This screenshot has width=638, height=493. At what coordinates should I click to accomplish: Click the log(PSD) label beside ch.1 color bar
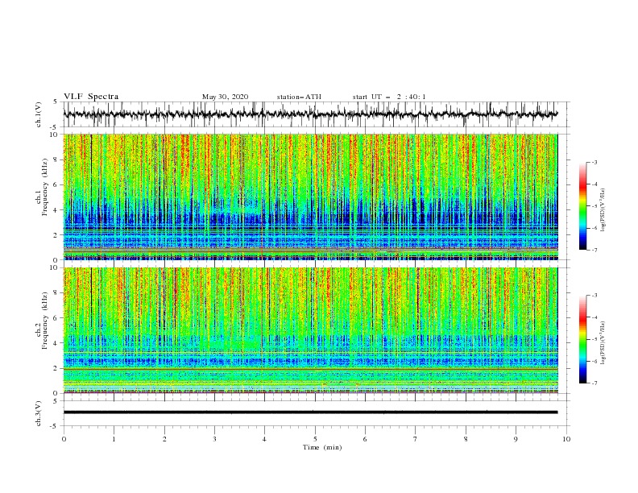[x=603, y=210]
